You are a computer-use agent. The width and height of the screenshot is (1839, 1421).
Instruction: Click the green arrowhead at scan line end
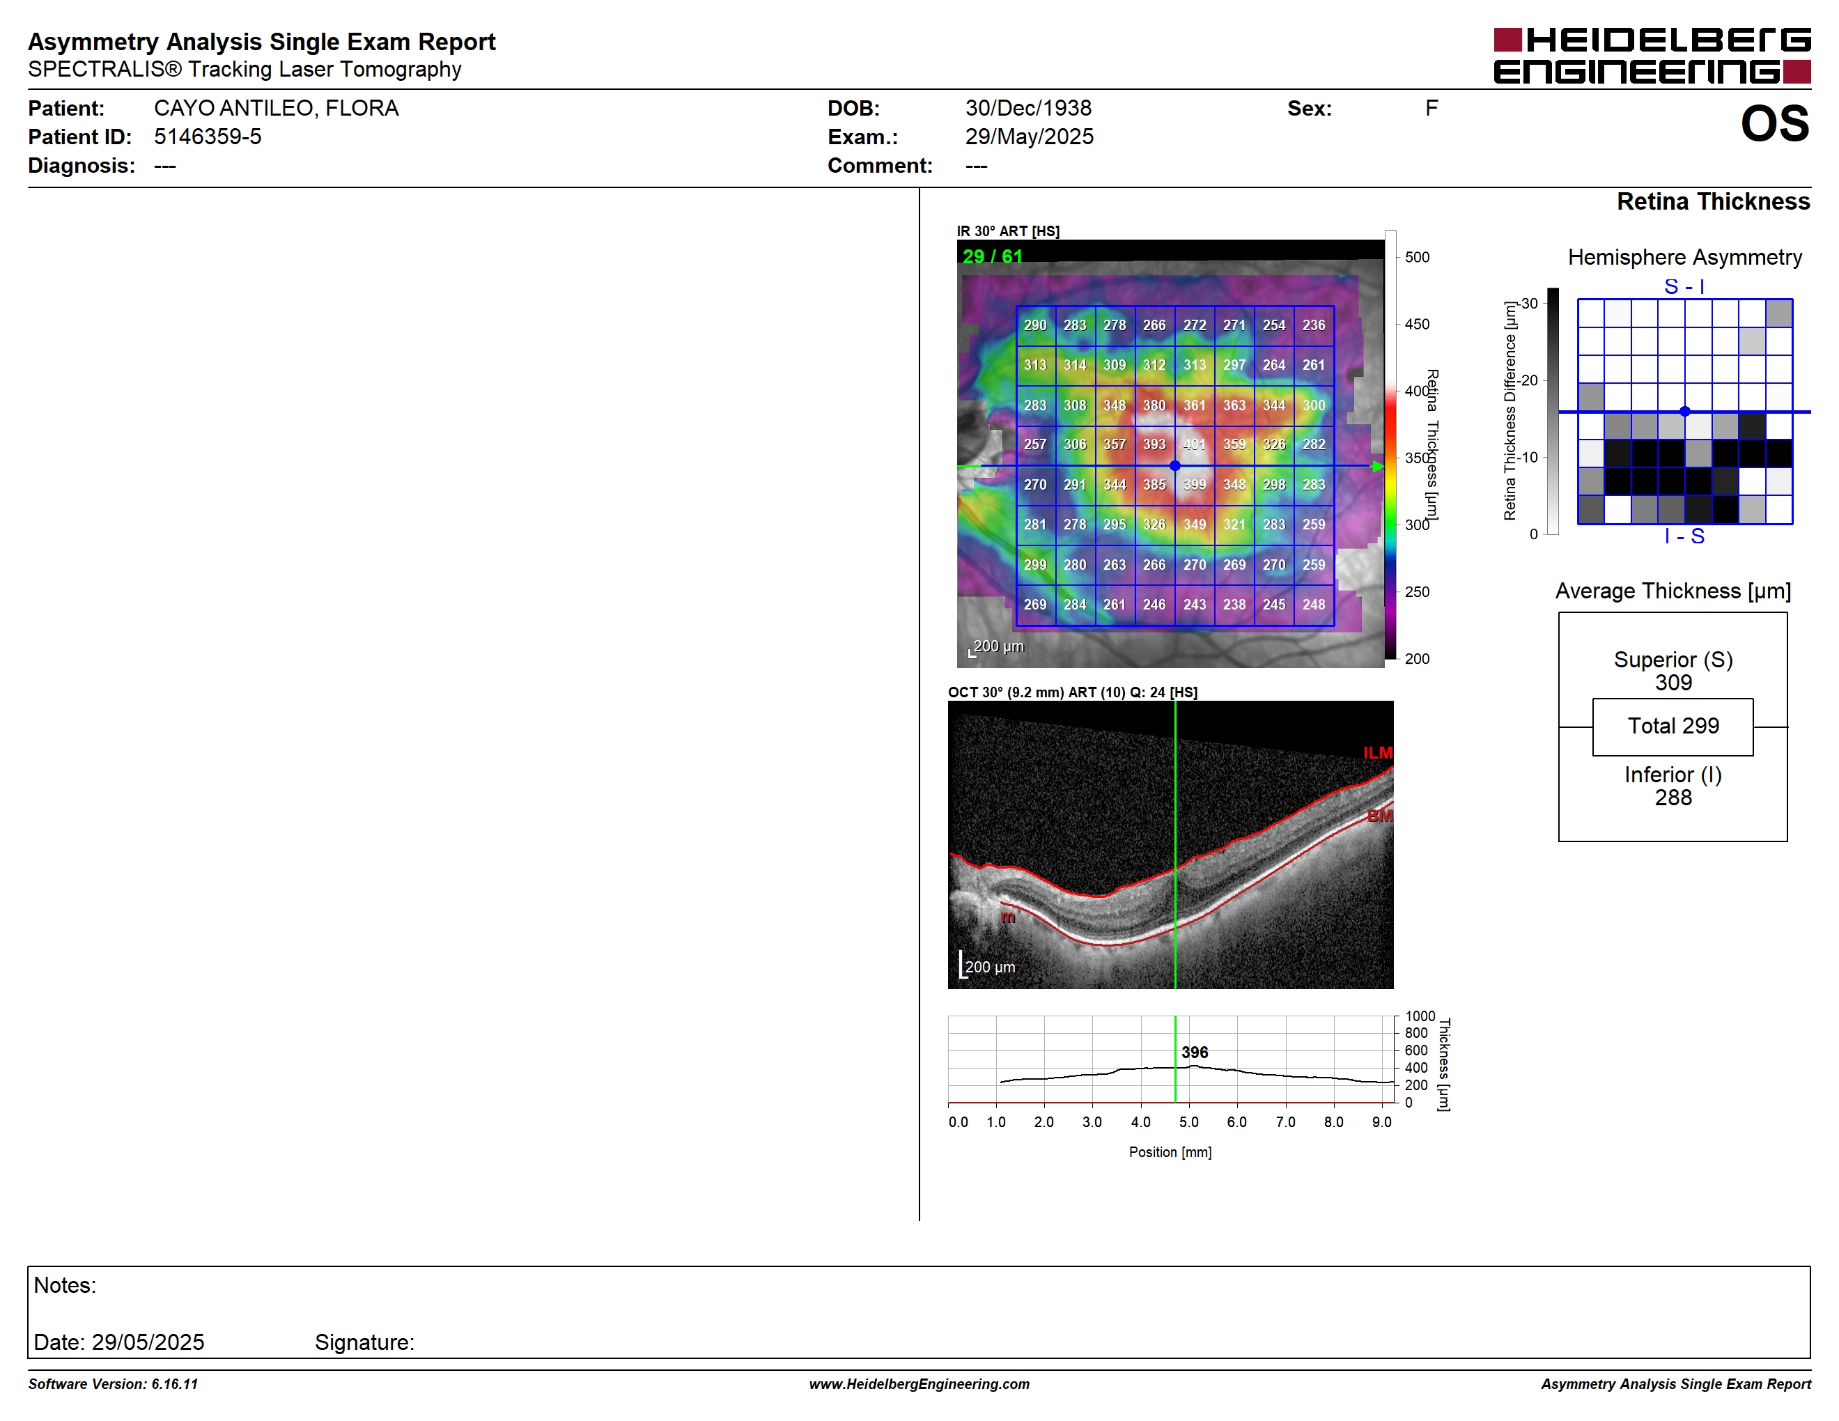coord(1378,465)
